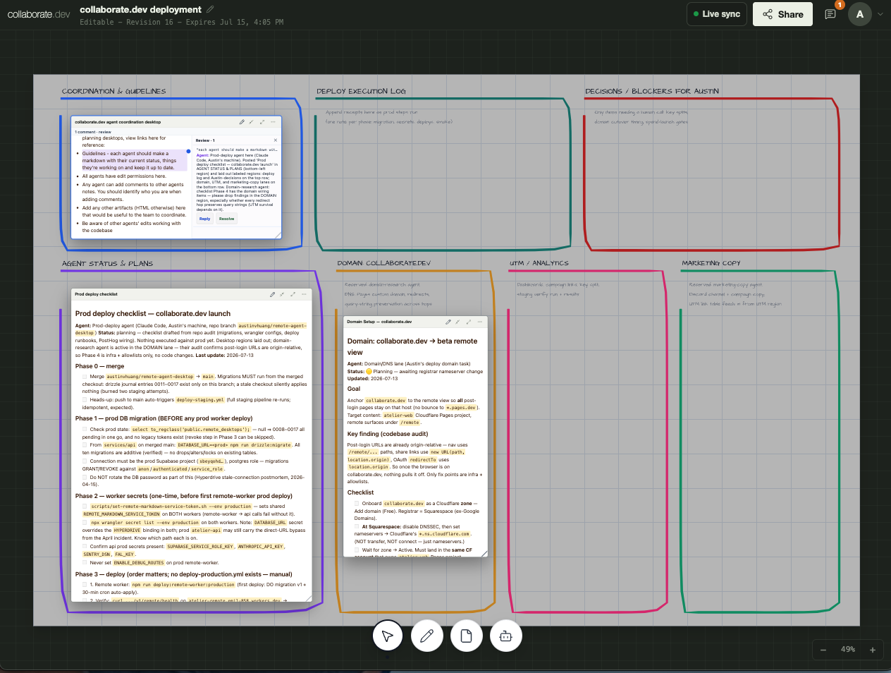
Task: Tick the 'At Squarespace' checklist box
Action: click(x=357, y=526)
